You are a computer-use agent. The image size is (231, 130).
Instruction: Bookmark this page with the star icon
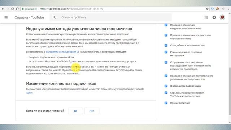click(x=207, y=9)
